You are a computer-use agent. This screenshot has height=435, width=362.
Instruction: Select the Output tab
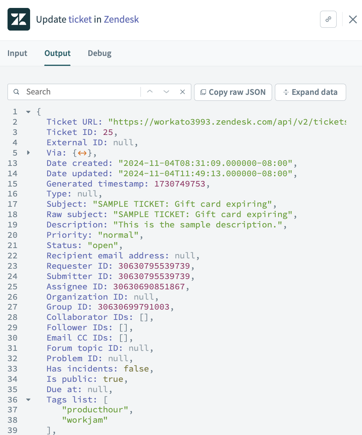(57, 53)
